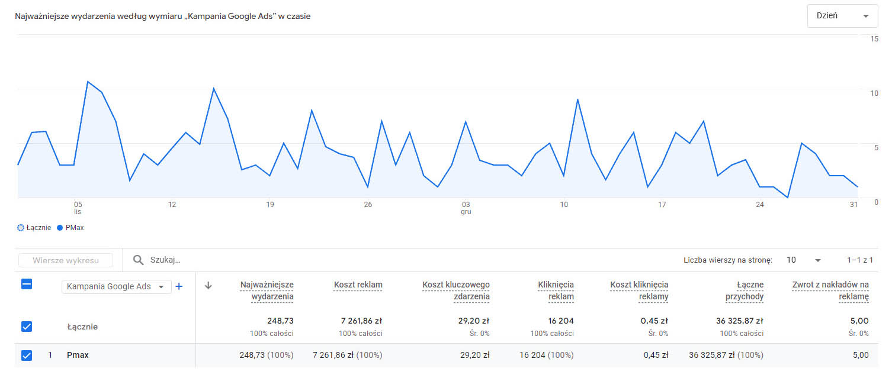Uncheck the Łącznie row checkbox
Viewport: 892px width, 378px height.
pyautogui.click(x=27, y=327)
